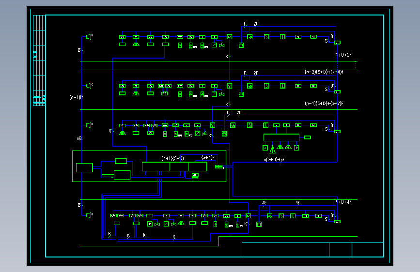Click the rightmost cell of the title block

(368, 250)
